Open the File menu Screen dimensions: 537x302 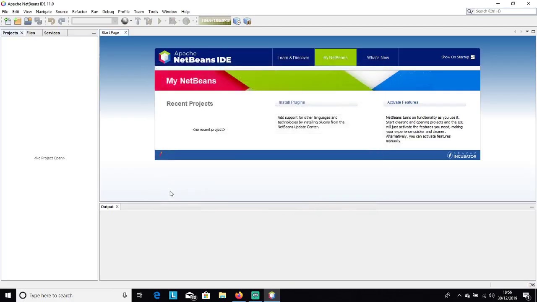pos(5,12)
